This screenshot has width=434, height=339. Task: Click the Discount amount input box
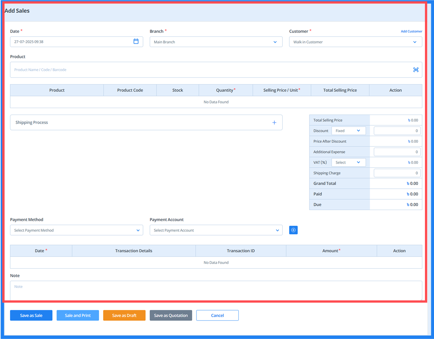click(x=397, y=131)
